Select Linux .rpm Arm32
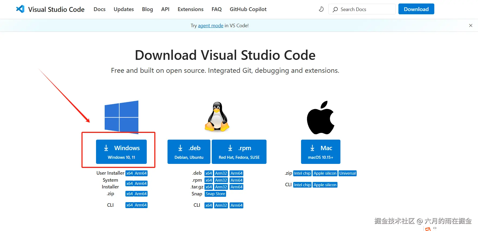The height and width of the screenshot is (231, 478). (x=221, y=180)
